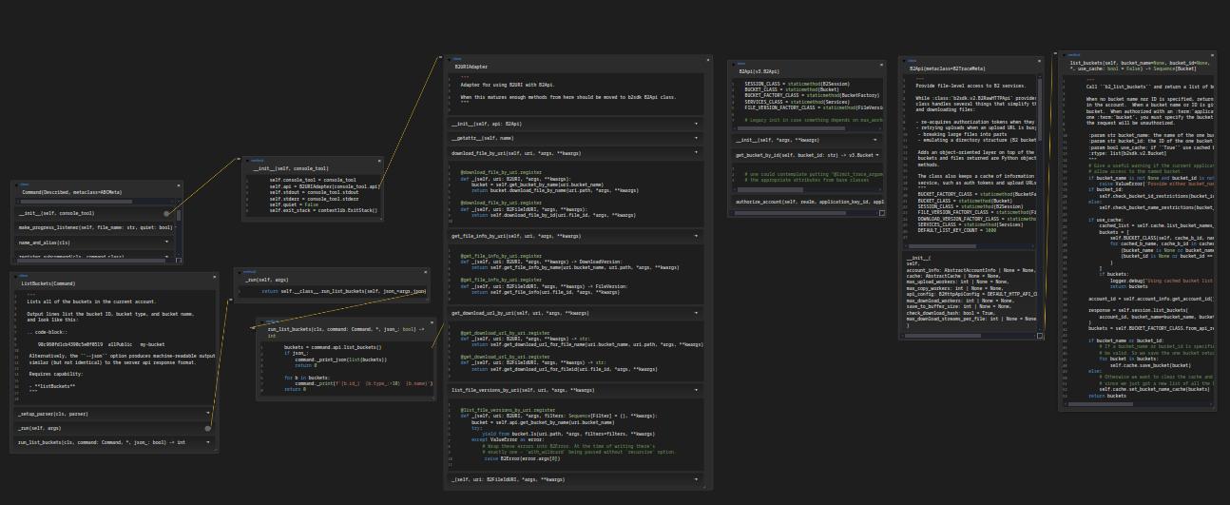Close the Command(Described) class node
Image resolution: width=1230 pixels, height=505 pixels.
tap(179, 184)
